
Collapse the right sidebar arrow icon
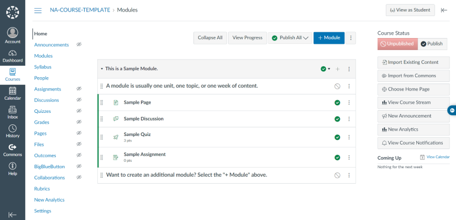point(444,10)
